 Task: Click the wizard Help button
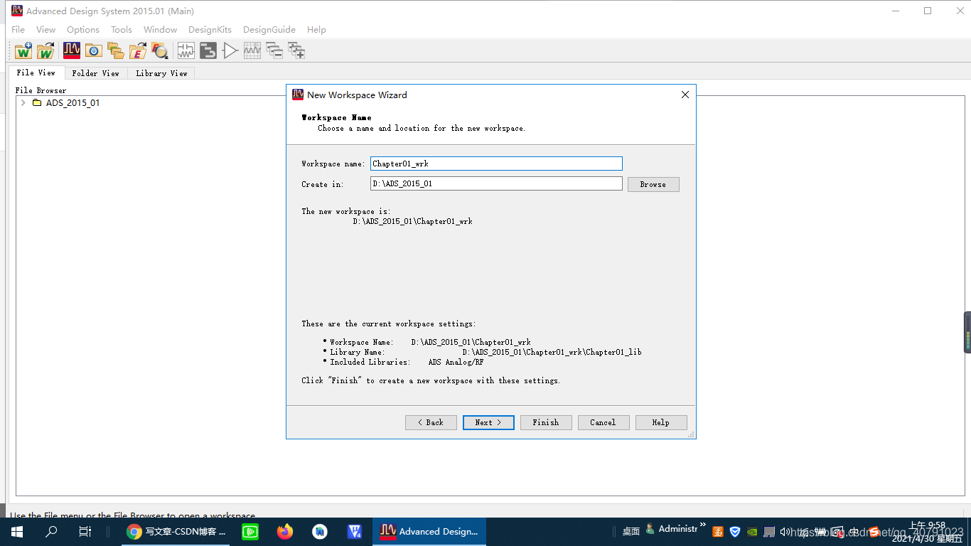[x=661, y=422]
